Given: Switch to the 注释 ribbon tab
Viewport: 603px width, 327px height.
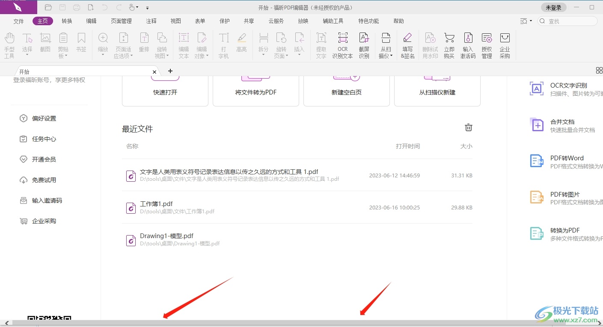Looking at the screenshot, I should [x=151, y=21].
